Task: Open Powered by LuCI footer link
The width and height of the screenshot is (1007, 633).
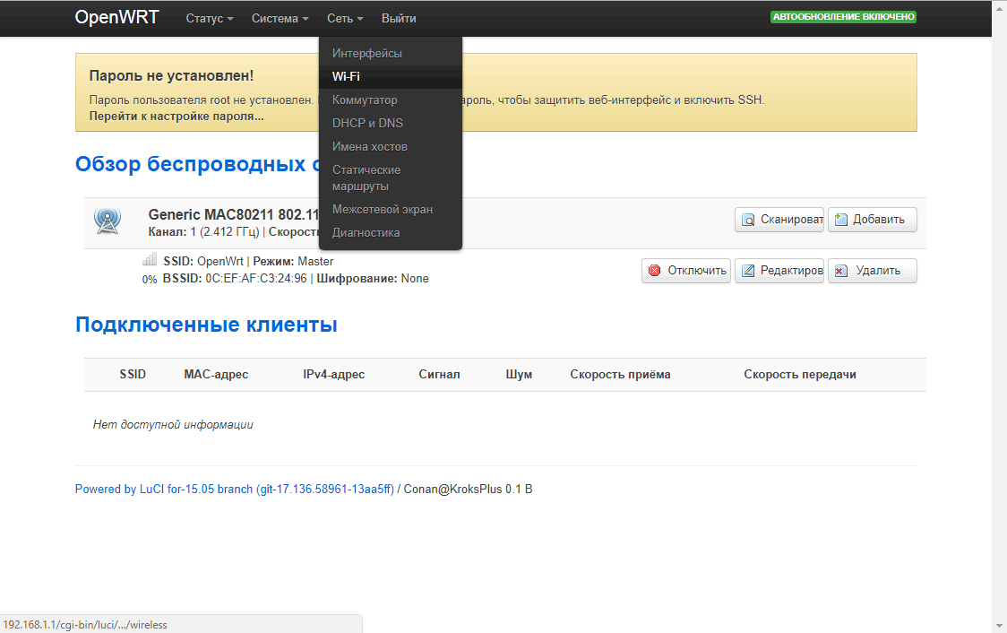Action: [235, 489]
